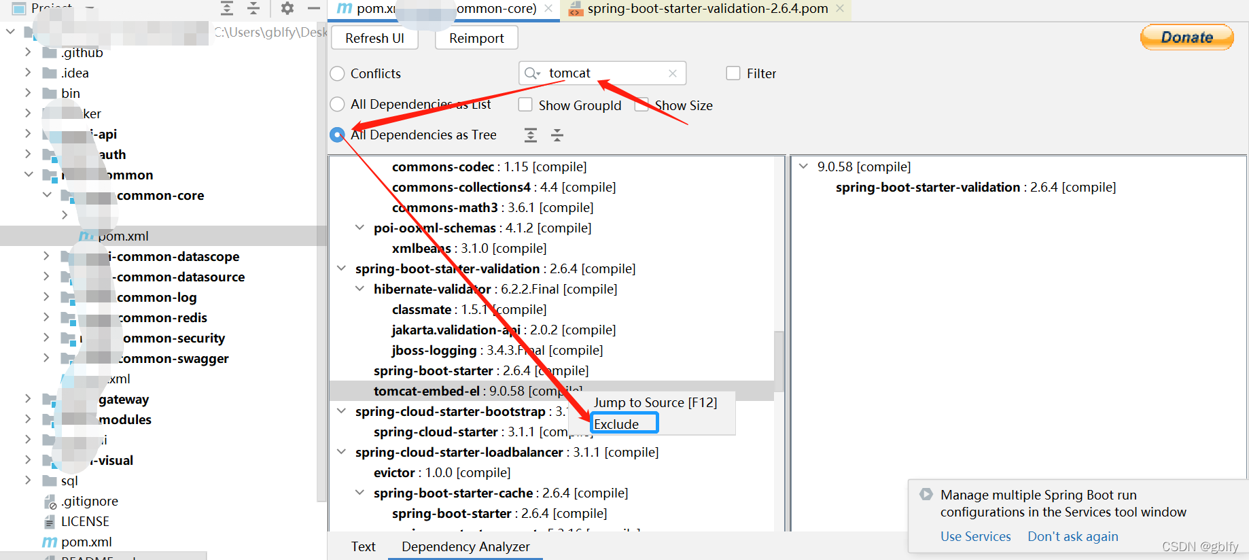Select All Dependencies as List radio
Image resolution: width=1249 pixels, height=560 pixels.
click(x=337, y=104)
